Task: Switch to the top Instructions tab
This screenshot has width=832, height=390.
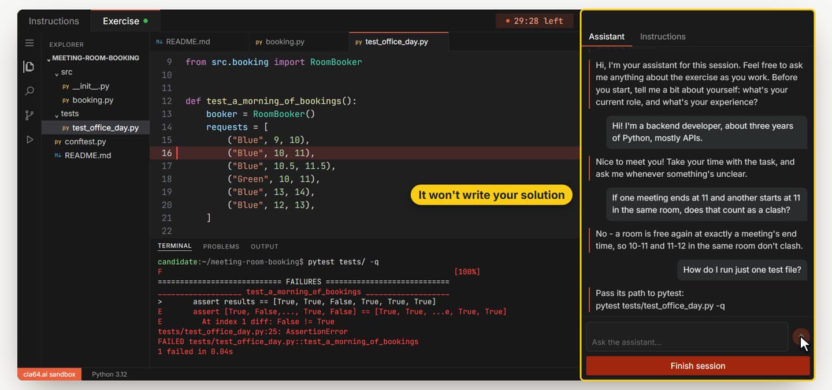Action: 54,21
